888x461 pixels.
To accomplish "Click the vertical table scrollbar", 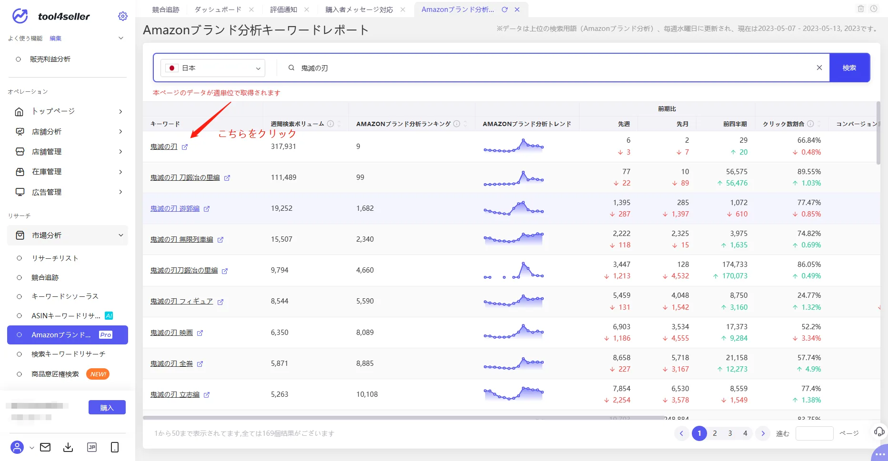I will click(878, 133).
